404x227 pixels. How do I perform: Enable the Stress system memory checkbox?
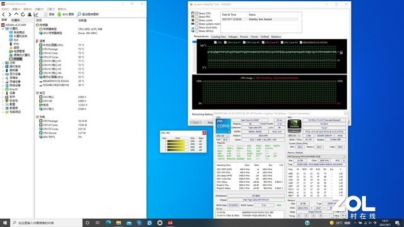click(x=197, y=24)
